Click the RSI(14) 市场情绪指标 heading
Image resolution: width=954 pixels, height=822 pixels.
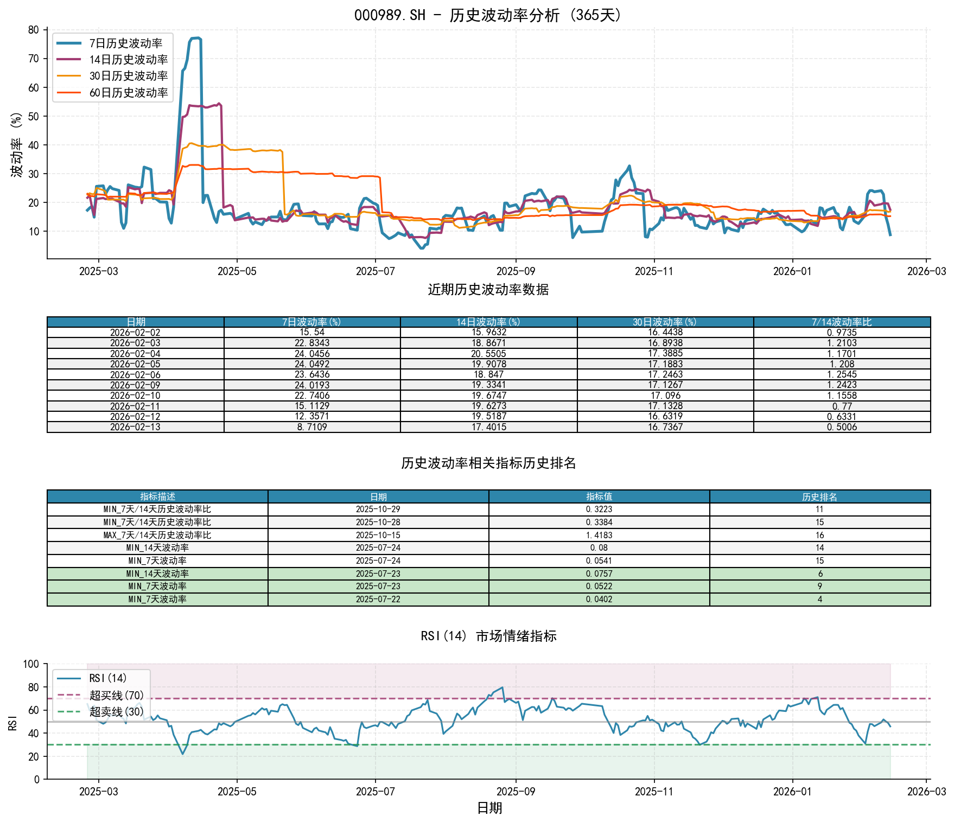[488, 636]
